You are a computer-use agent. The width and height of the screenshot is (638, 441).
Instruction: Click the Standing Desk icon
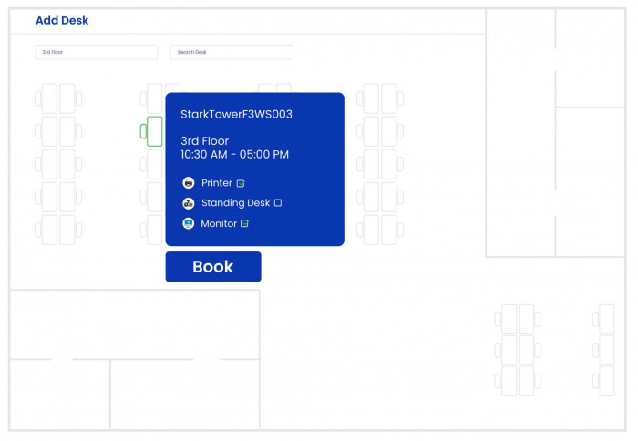pos(189,203)
